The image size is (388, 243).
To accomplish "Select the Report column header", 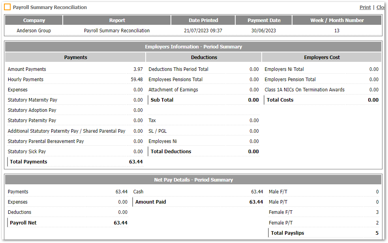I will [x=117, y=20].
